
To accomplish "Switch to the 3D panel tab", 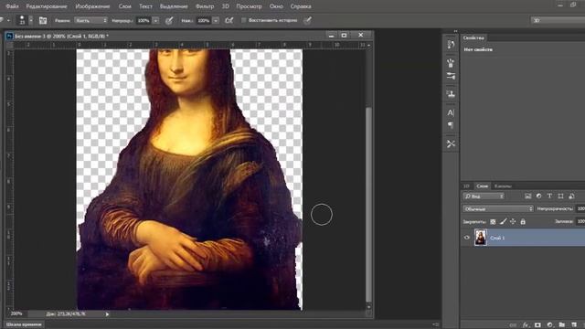I will click(466, 186).
